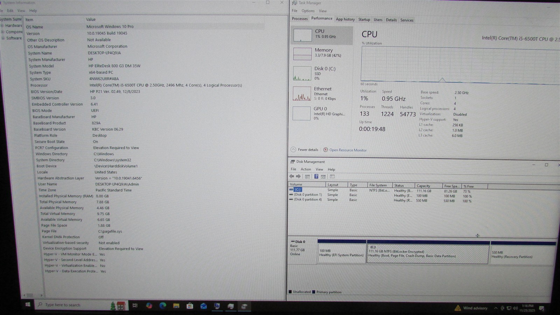Switch to the Startup tab

point(364,20)
